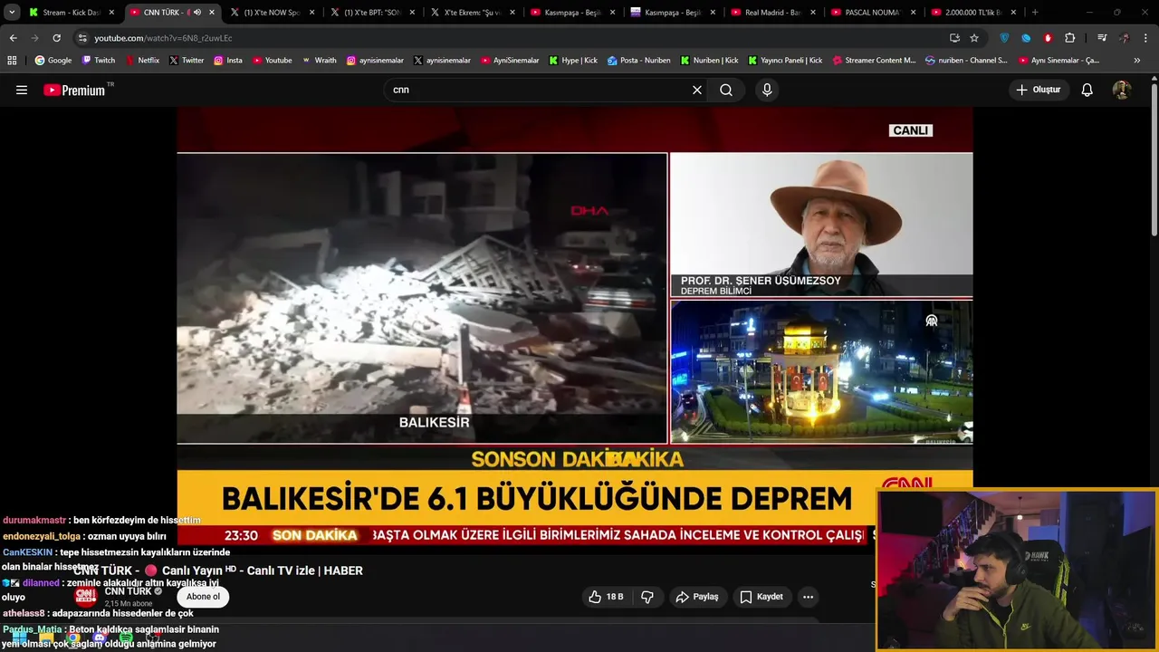Open Chrome media controls icon

click(1102, 38)
